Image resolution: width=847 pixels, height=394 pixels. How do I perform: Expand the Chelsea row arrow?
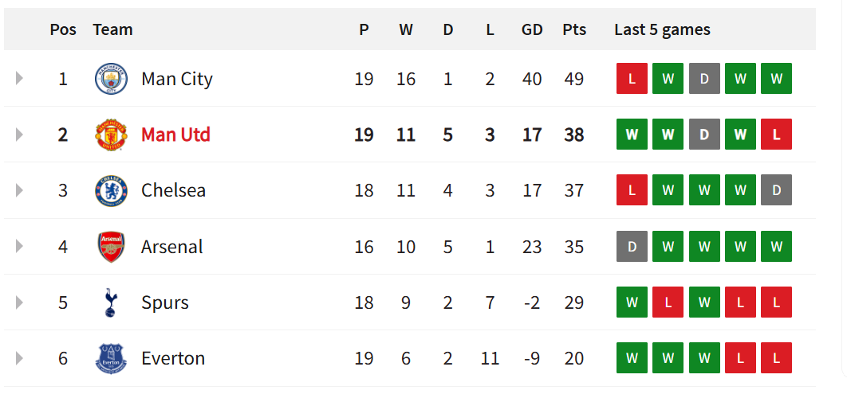click(x=19, y=190)
